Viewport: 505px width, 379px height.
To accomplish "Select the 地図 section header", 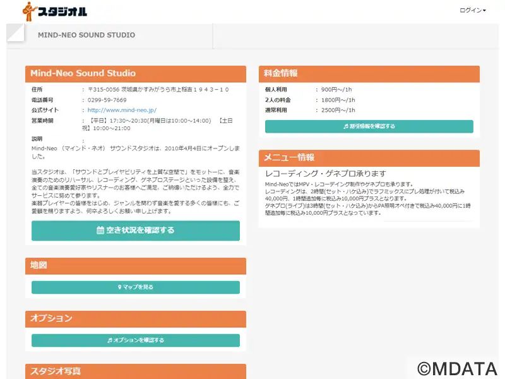I will pyautogui.click(x=136, y=266).
